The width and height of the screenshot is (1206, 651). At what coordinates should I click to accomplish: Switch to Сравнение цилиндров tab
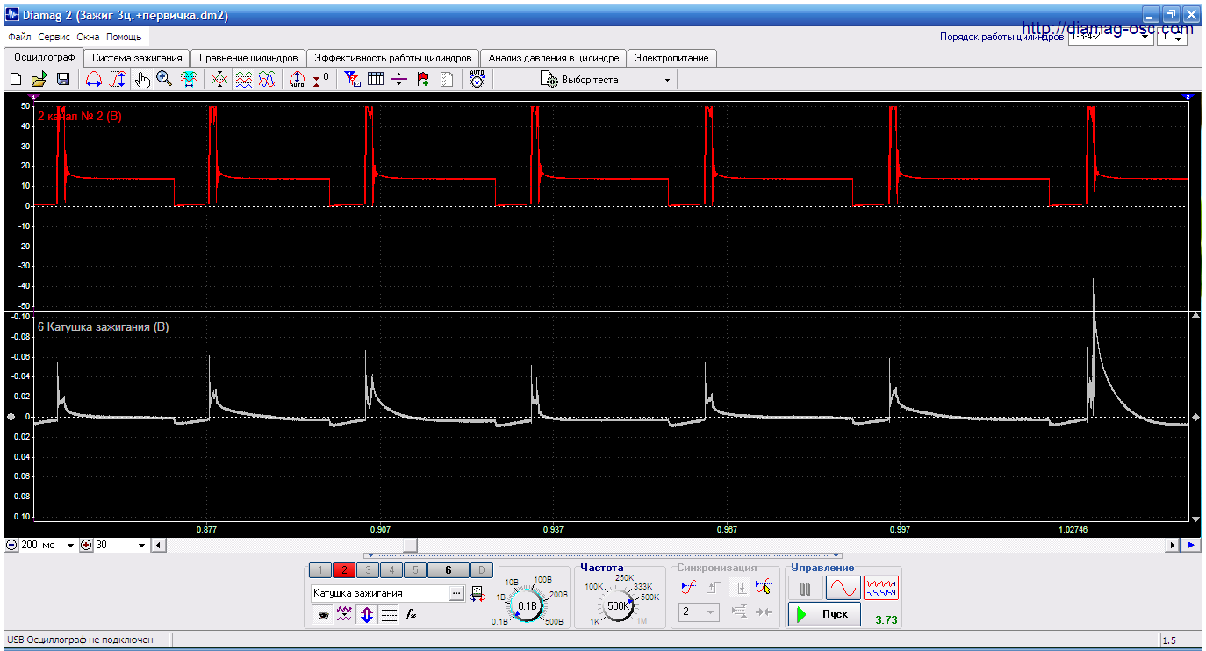point(248,58)
